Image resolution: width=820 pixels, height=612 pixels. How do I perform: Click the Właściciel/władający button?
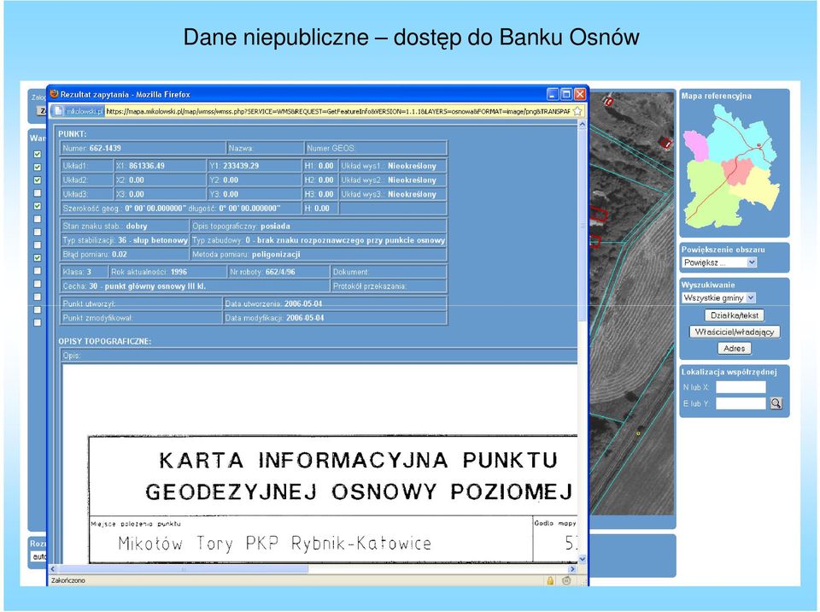tap(735, 332)
